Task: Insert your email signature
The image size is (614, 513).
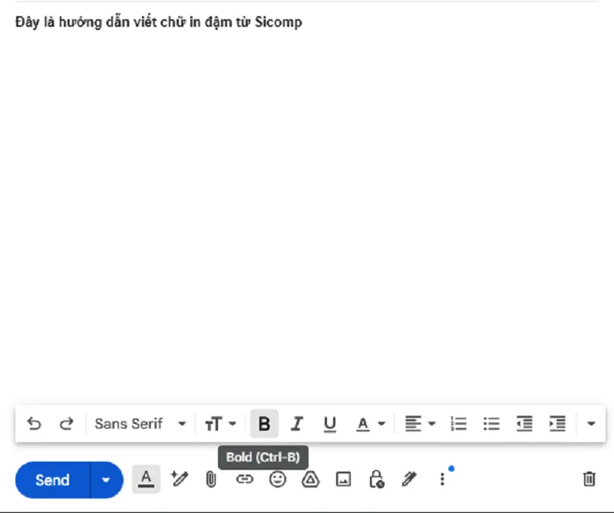Action: pos(408,479)
